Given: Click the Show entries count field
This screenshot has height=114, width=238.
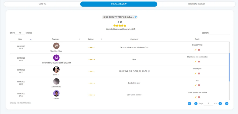Looking at the screenshot, I should point(20,33).
